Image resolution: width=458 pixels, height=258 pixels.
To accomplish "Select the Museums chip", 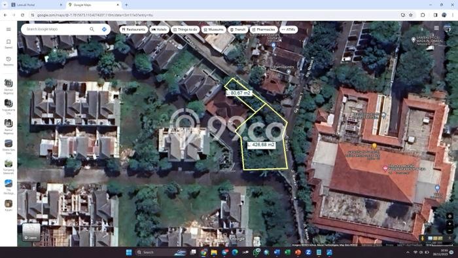I will tap(213, 29).
